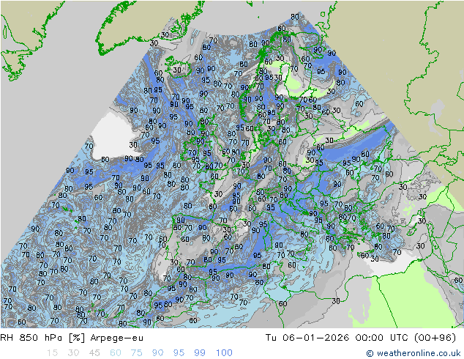Image resolution: width=464 pixels, height=359 pixels.
Task: Click legend value 95
Action: 179,353
